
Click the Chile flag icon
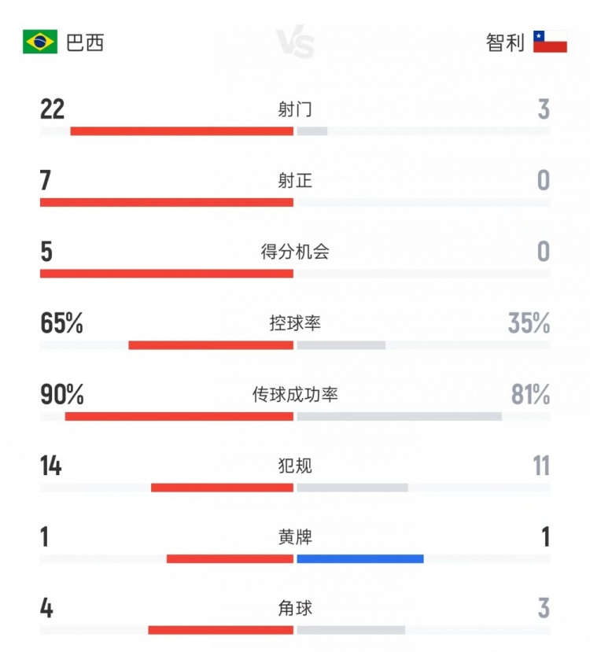click(x=550, y=42)
